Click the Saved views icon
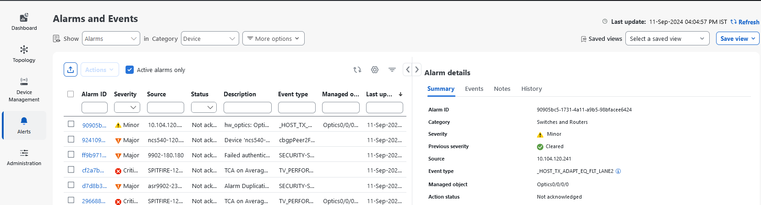Screen dimensions: 761x205 point(584,39)
